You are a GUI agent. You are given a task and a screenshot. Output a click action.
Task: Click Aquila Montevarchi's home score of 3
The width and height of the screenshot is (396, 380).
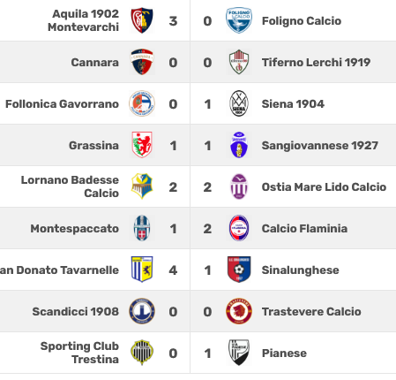(173, 21)
